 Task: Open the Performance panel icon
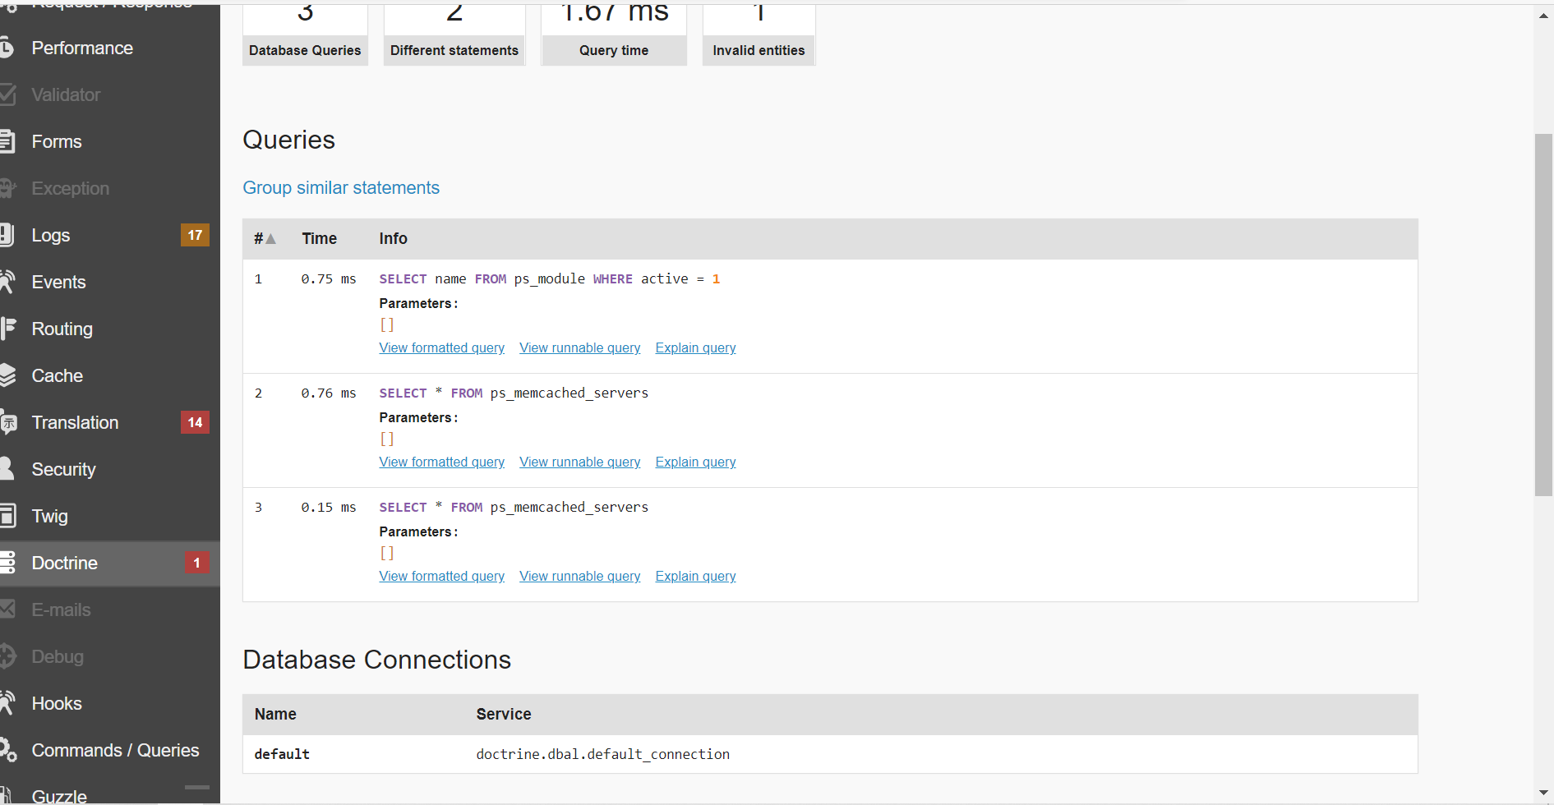[7, 48]
